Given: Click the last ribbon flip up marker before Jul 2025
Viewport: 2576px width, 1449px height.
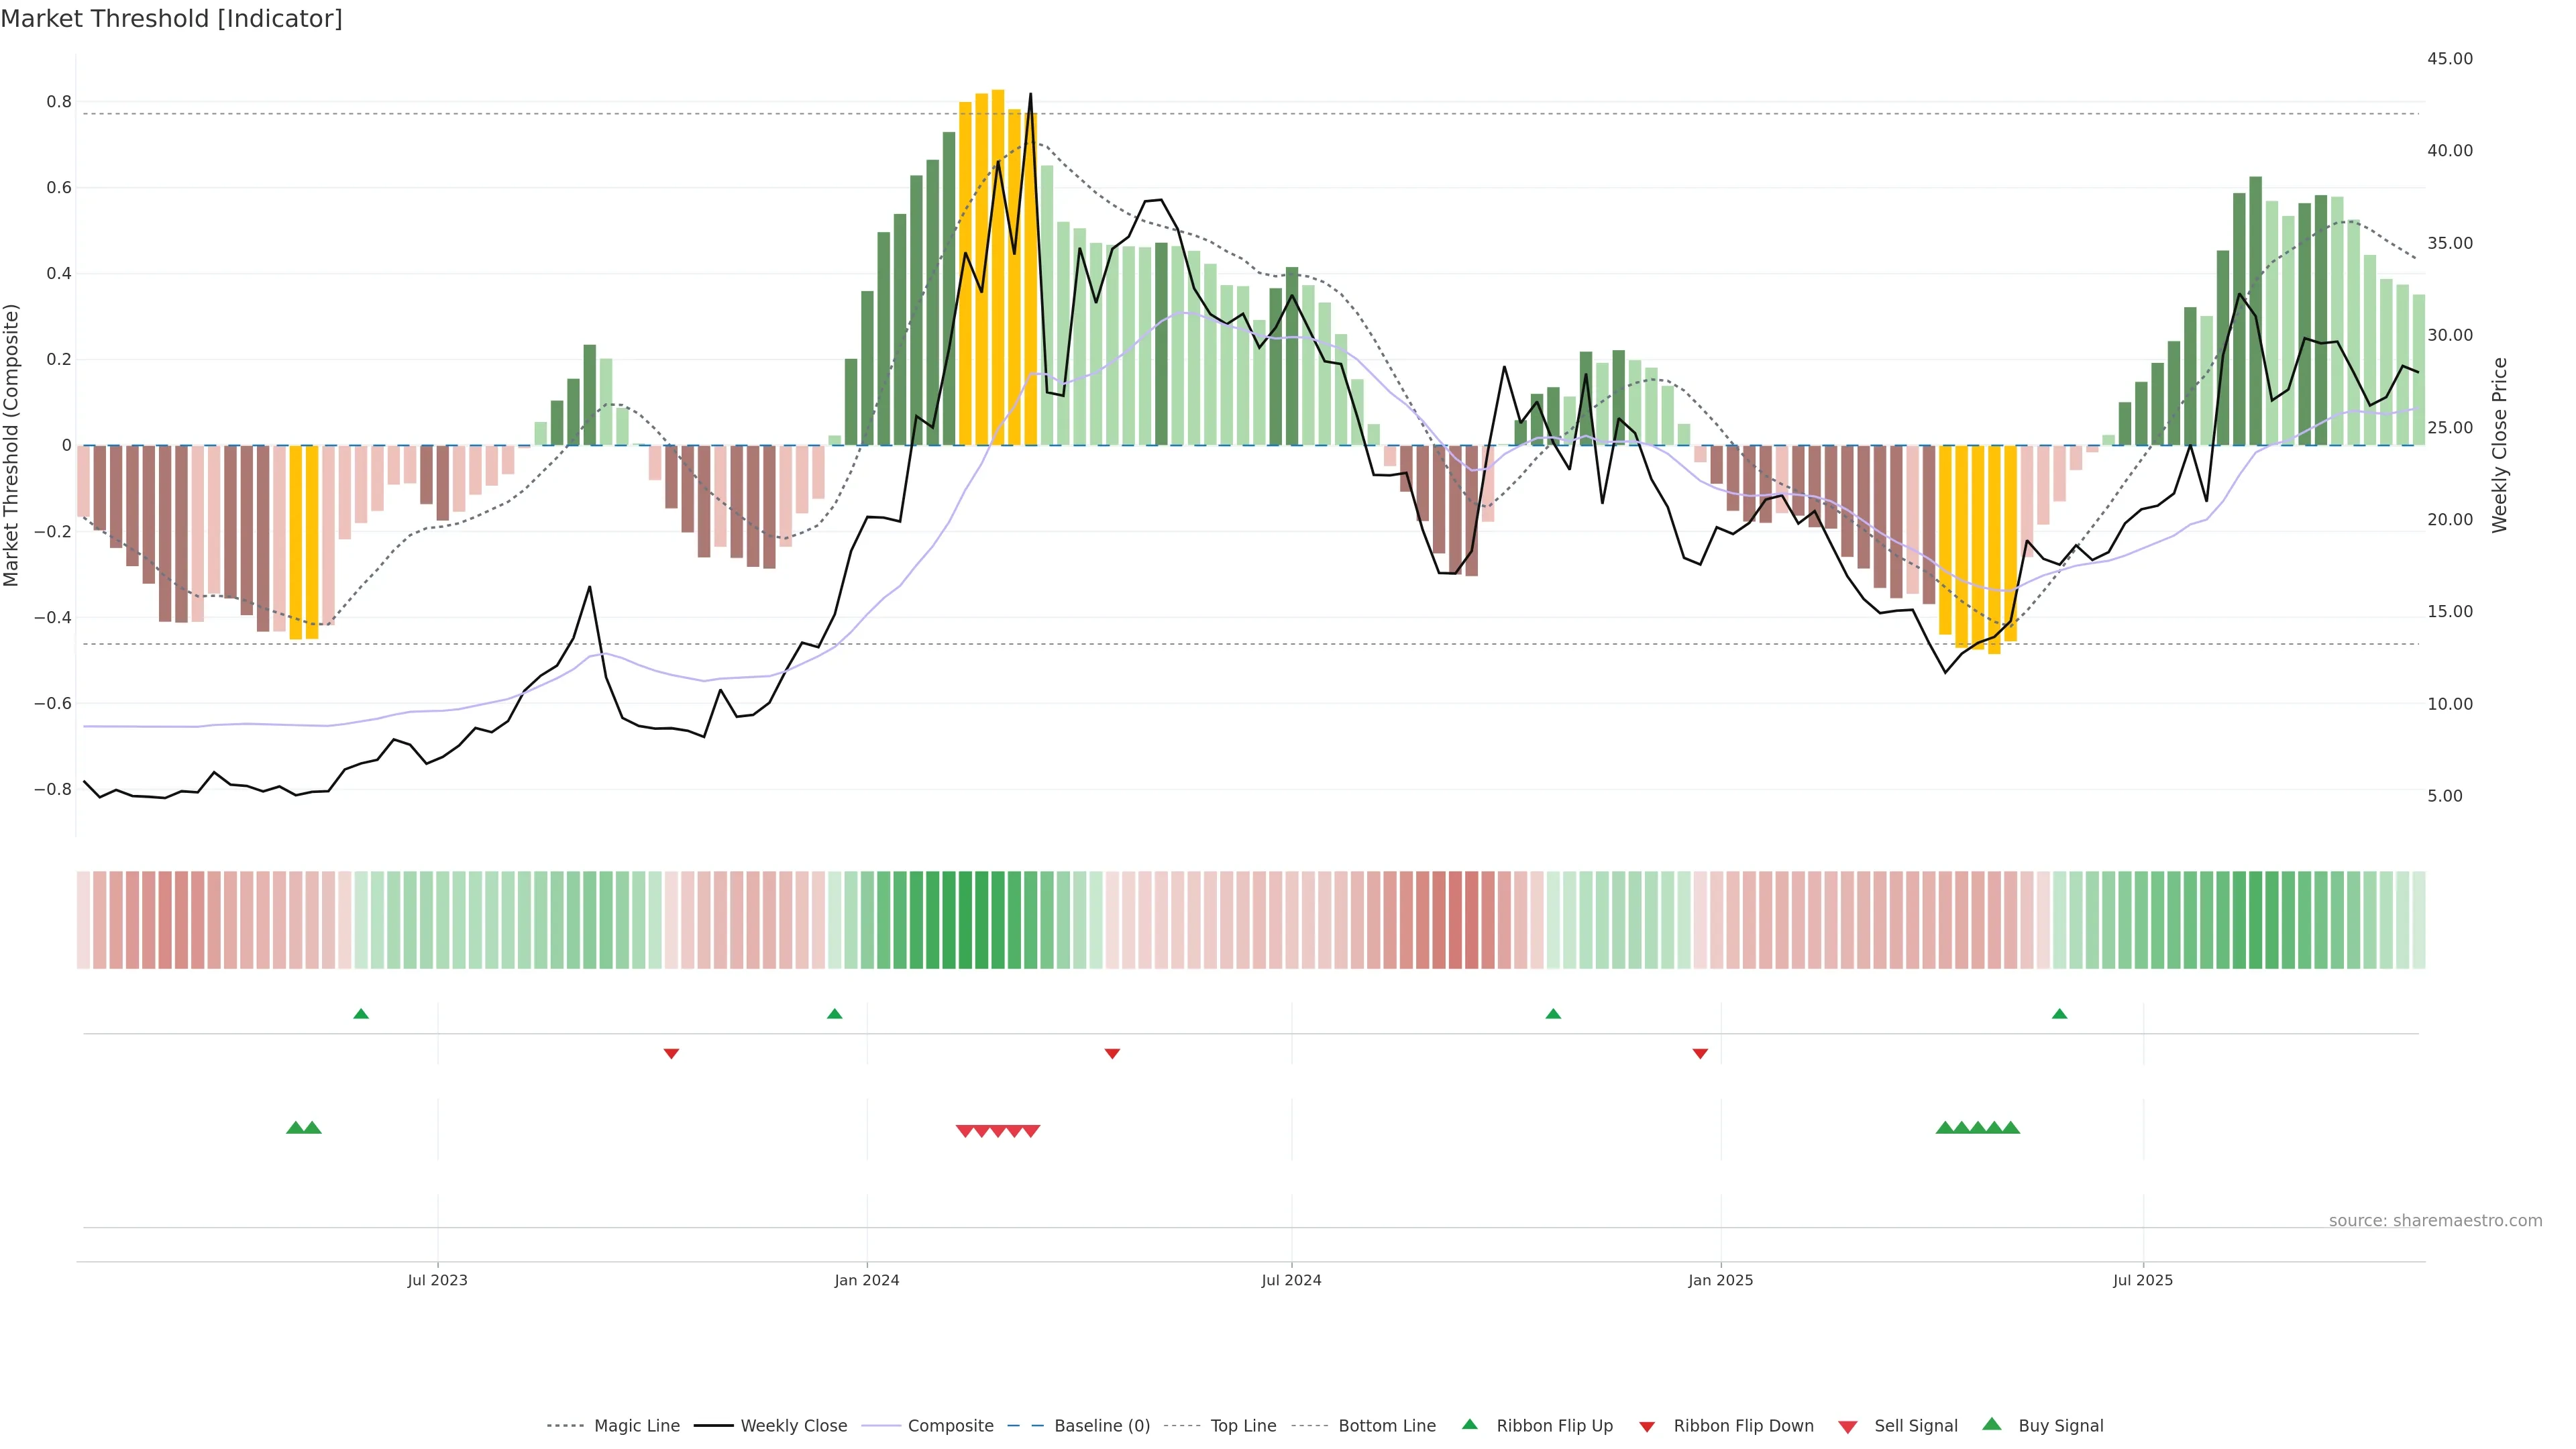Looking at the screenshot, I should pyautogui.click(x=2059, y=1014).
